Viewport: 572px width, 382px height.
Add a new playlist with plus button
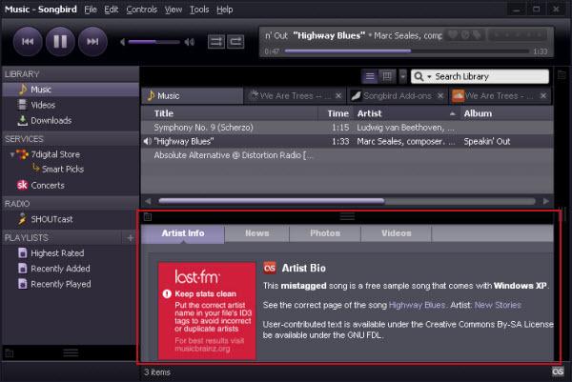point(131,238)
